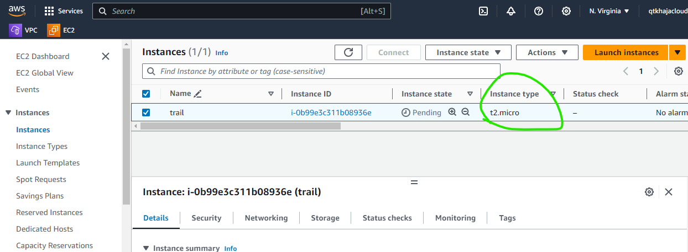688x252 pixels.
Task: Toggle the select-all instances checkbox
Action: pos(146,94)
